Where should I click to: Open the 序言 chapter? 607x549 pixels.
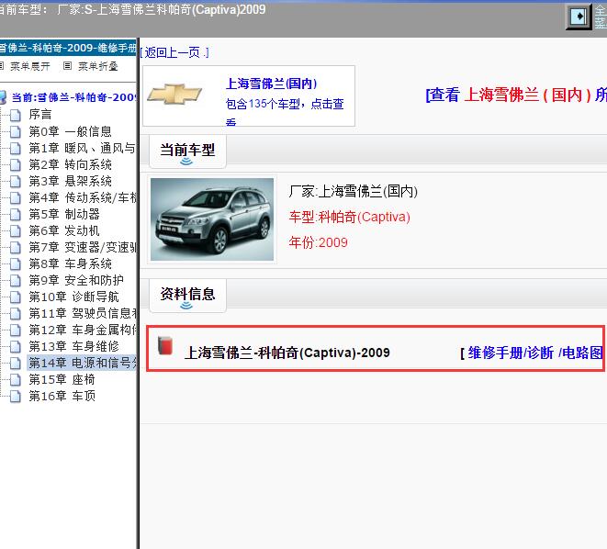point(40,115)
